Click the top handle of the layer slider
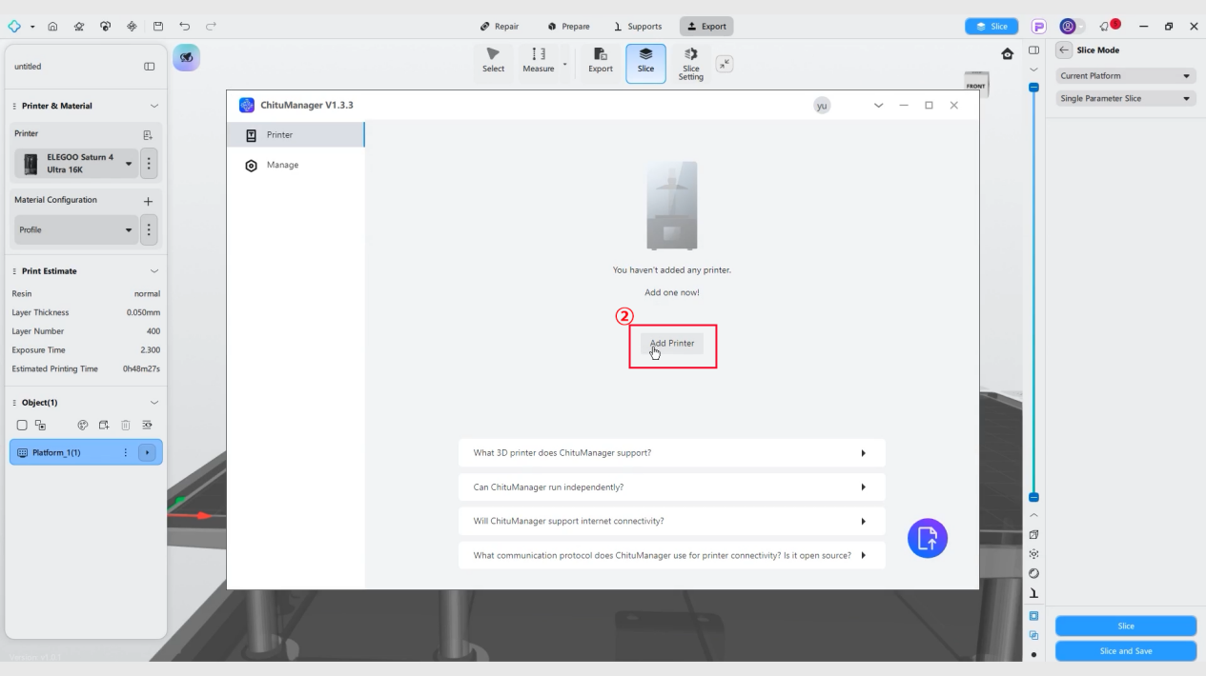This screenshot has width=1206, height=676. pos(1033,87)
